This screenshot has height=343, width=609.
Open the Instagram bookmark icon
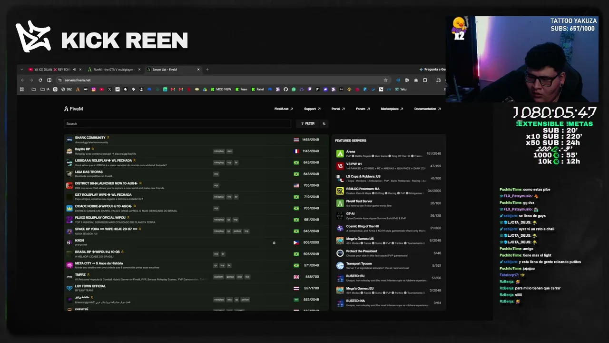tap(94, 89)
